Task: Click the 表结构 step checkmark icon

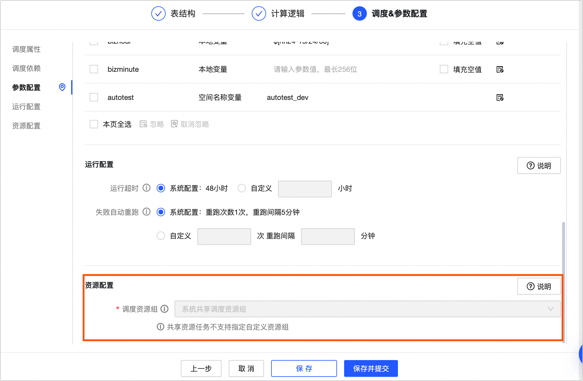Action: [158, 14]
